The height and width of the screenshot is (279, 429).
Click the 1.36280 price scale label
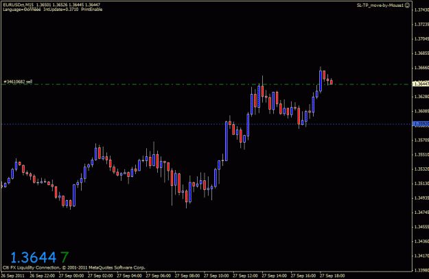421,97
